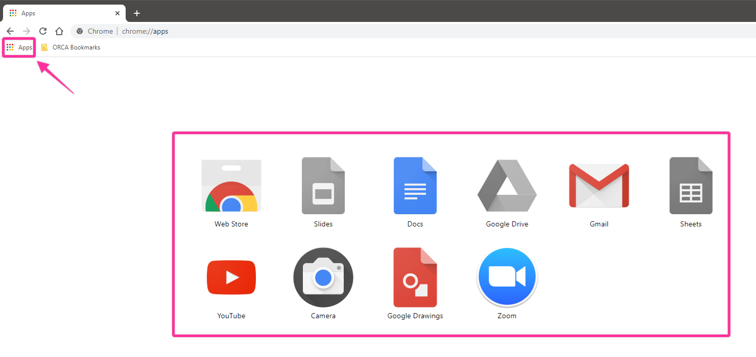Click the forward navigation arrow
The image size is (756, 357).
pyautogui.click(x=27, y=31)
